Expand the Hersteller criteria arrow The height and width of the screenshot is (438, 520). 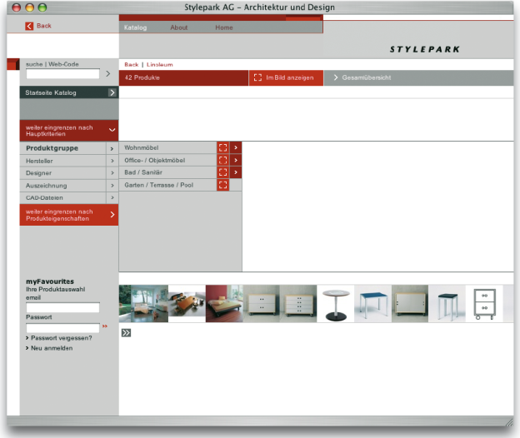point(112,161)
